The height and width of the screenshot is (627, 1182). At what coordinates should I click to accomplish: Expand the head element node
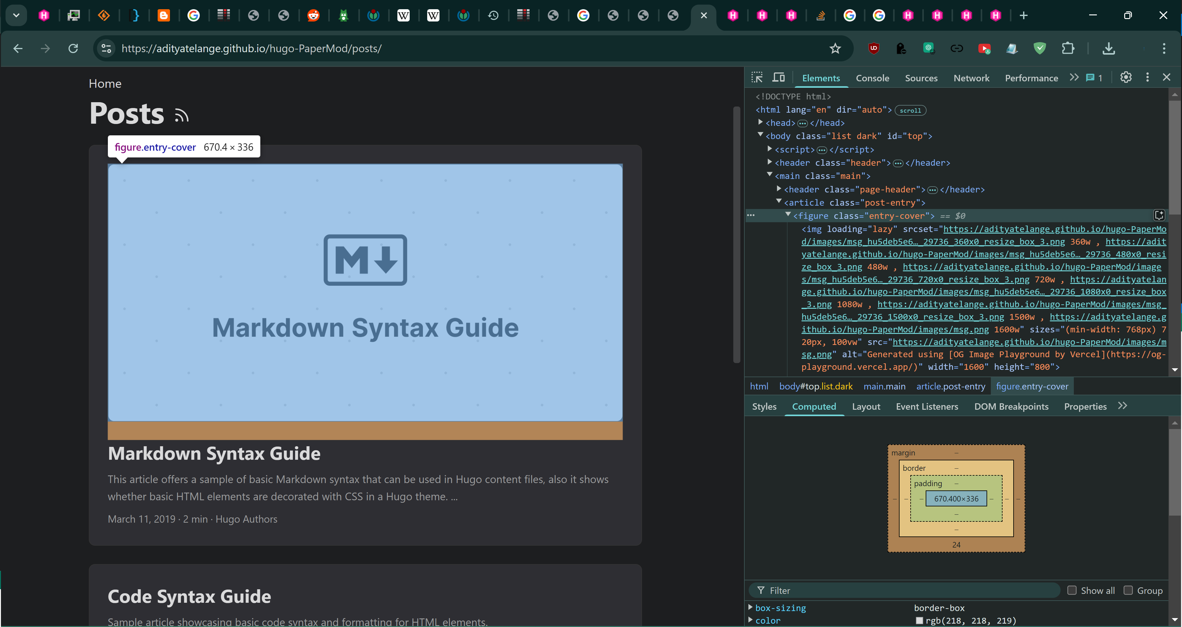click(x=760, y=122)
